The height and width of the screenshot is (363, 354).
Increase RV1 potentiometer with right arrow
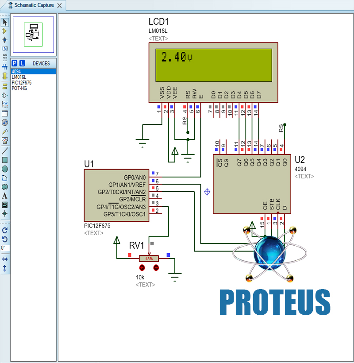(156, 268)
